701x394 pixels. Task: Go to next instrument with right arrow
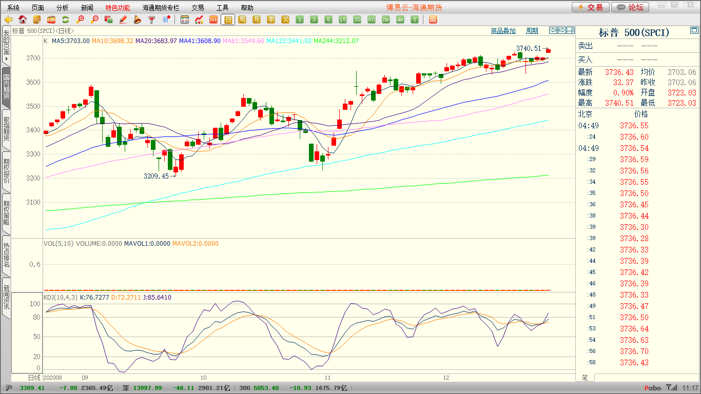click(562, 30)
